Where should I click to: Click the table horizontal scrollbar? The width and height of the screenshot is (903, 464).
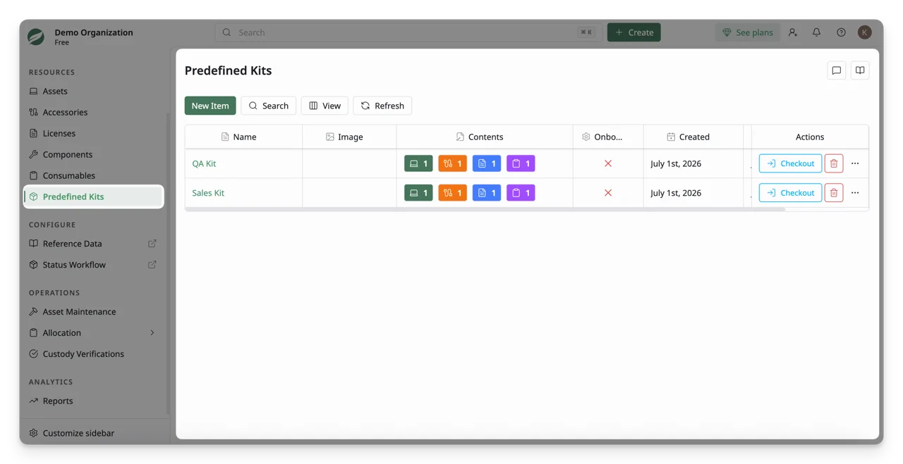click(x=485, y=209)
